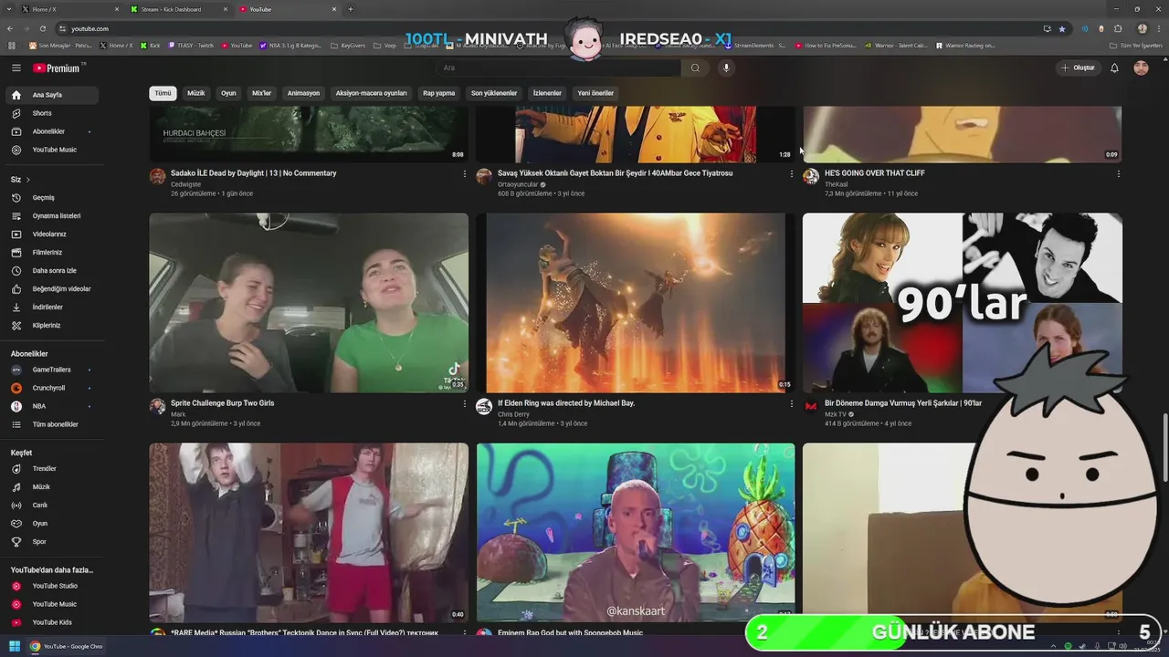Open İndirilenler downloads
The height and width of the screenshot is (657, 1169).
point(52,307)
